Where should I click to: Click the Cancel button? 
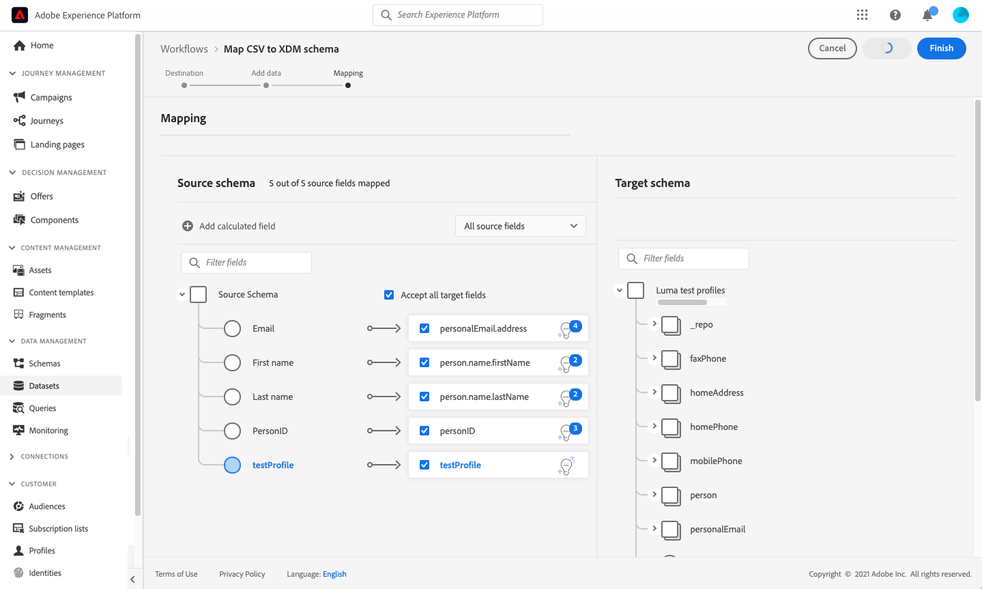(x=832, y=48)
